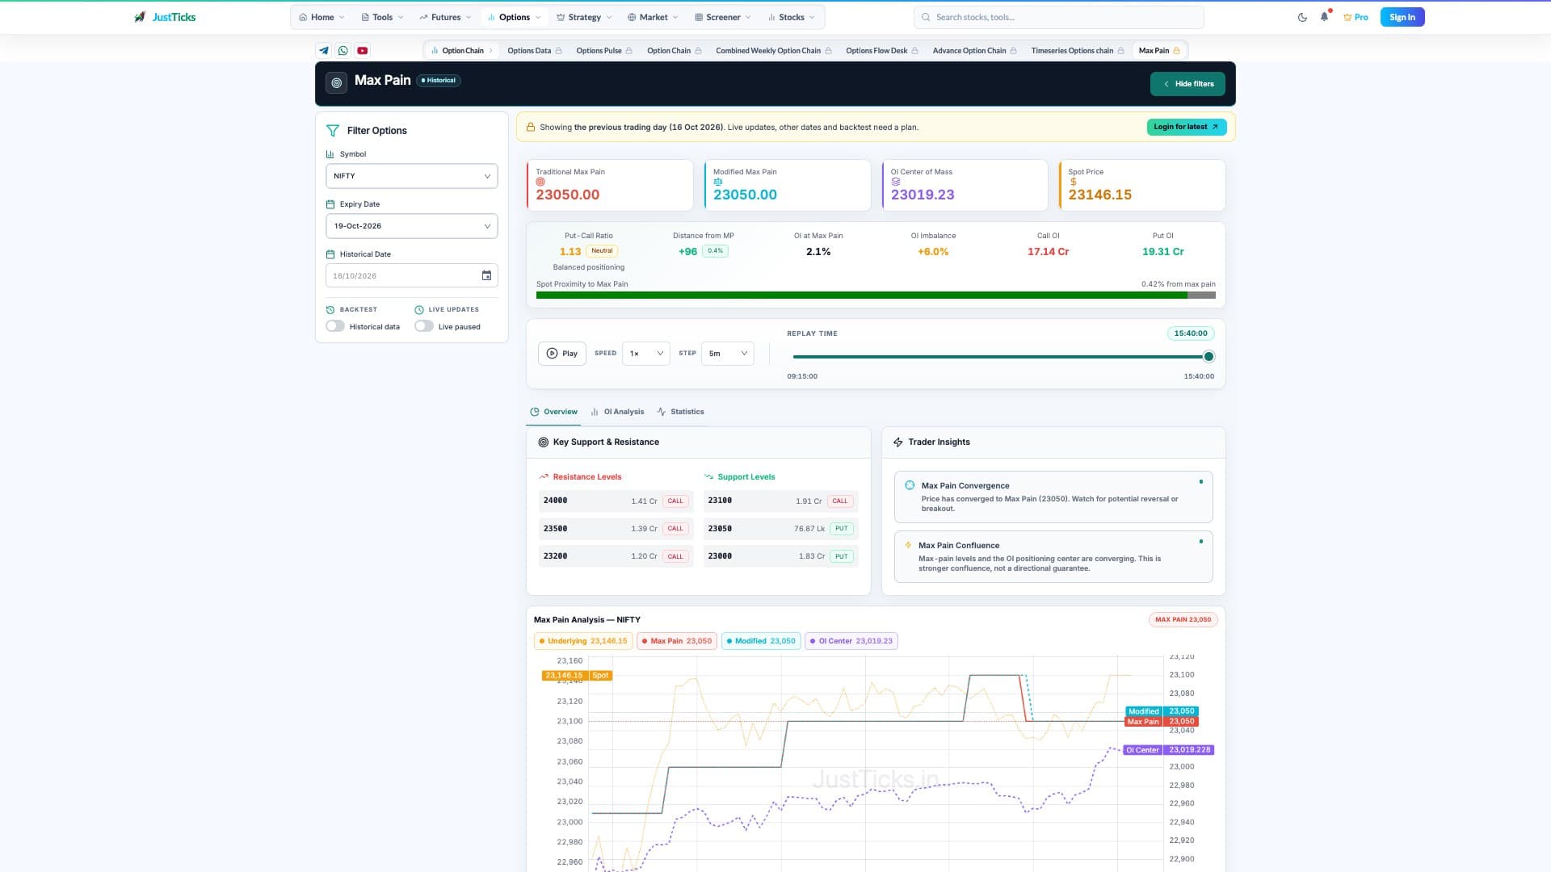Click the Historical Date input field
The image size is (1551, 872).
pyautogui.click(x=412, y=275)
